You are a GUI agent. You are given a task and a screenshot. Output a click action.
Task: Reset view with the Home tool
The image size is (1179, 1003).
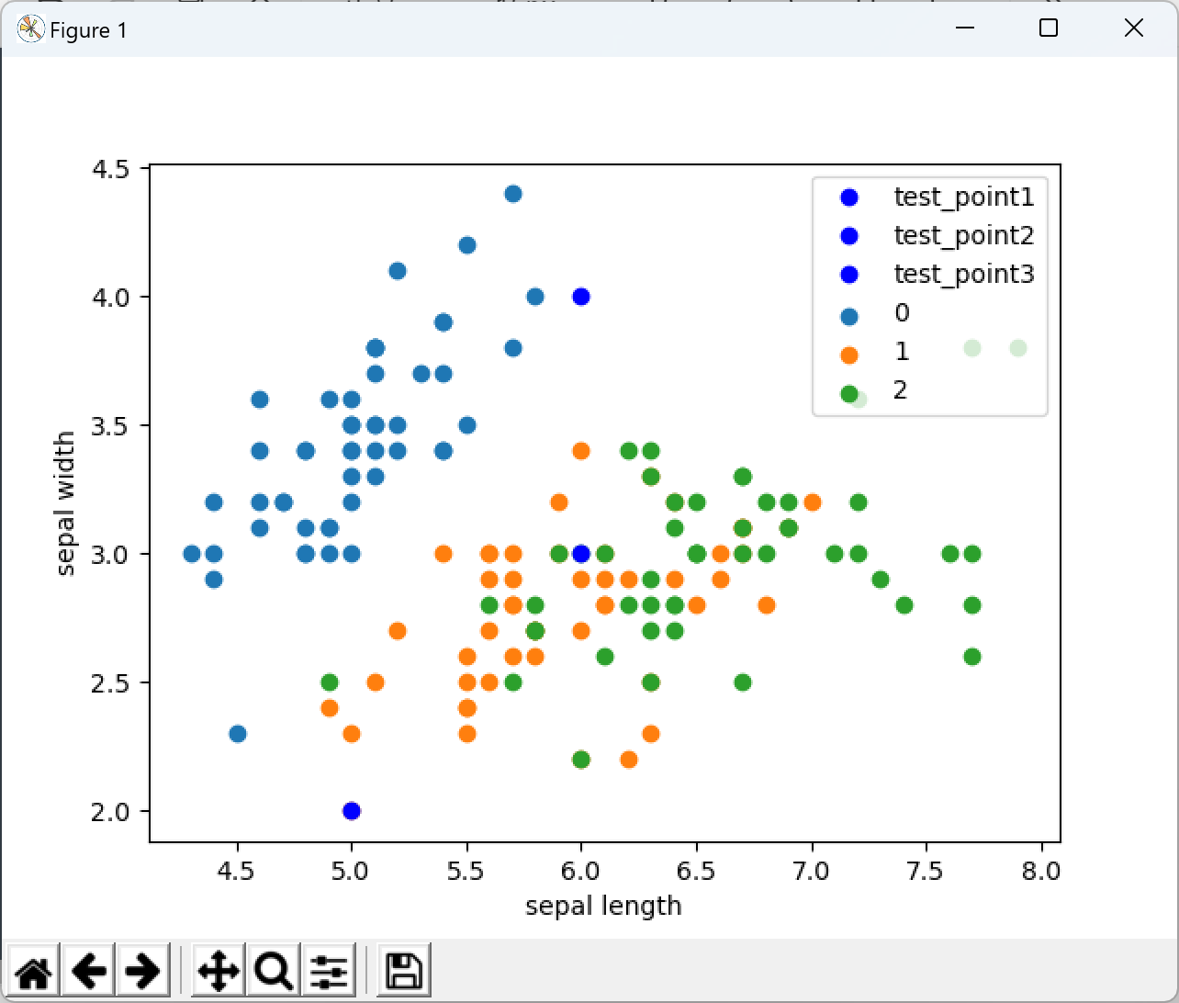click(x=33, y=969)
